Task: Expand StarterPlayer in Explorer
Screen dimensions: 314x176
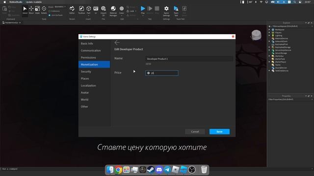Action: point(269,62)
